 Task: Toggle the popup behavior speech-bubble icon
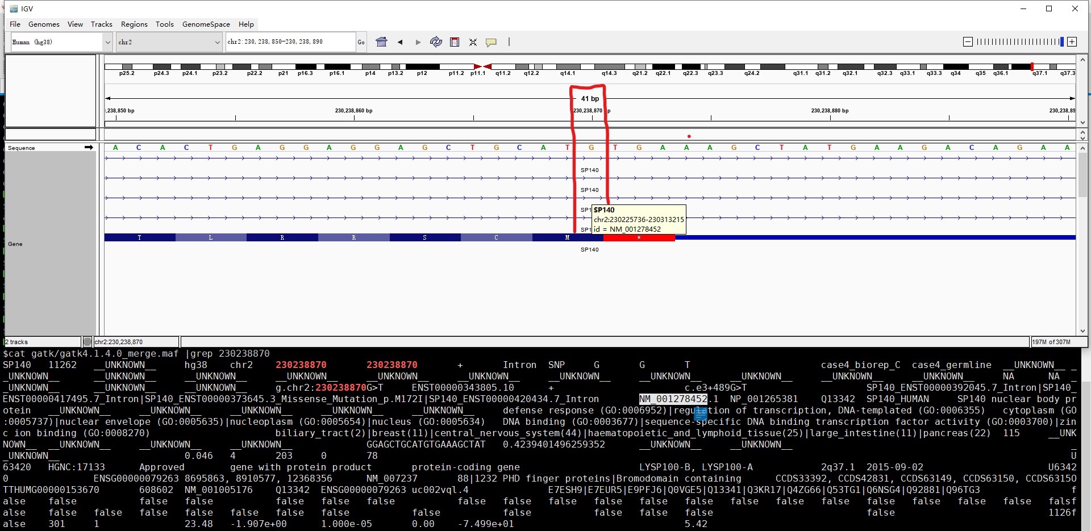coord(491,42)
